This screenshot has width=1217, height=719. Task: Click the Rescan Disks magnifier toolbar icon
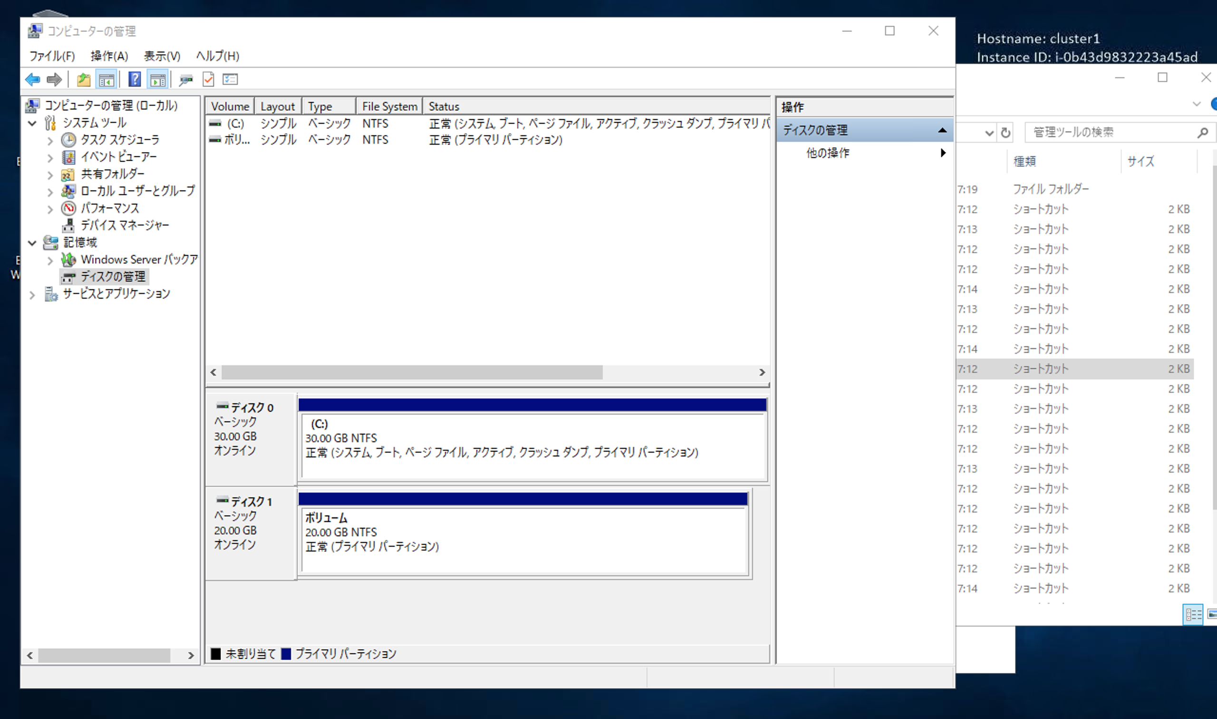[185, 79]
